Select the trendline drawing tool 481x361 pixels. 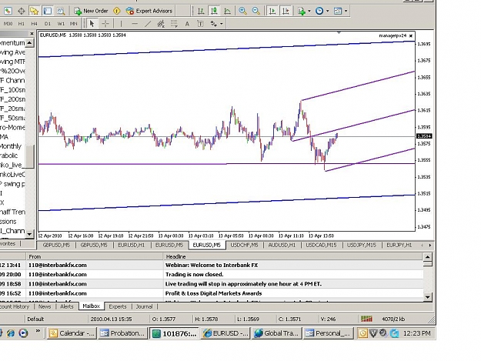point(148,24)
